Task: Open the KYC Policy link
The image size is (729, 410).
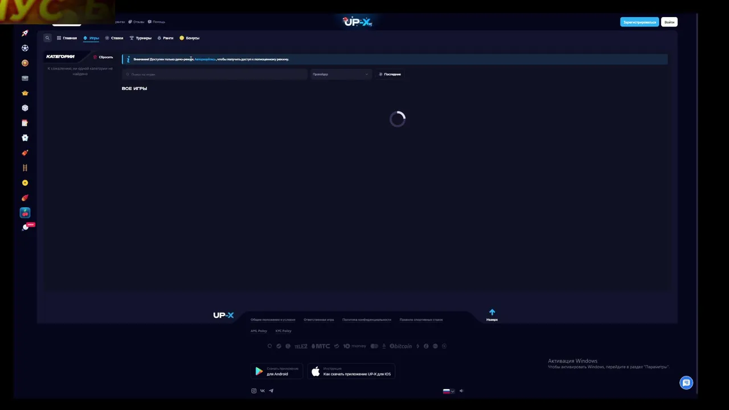Action: [x=283, y=331]
